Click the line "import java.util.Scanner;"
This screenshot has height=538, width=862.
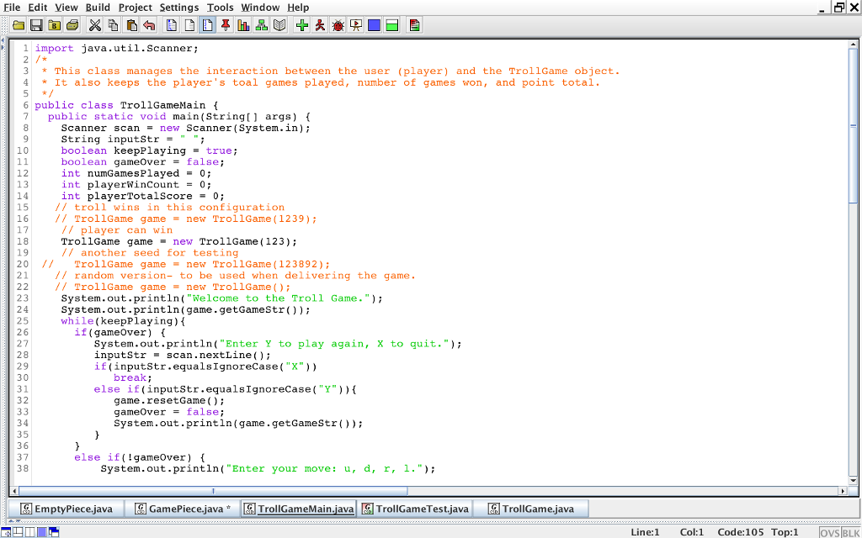point(116,48)
